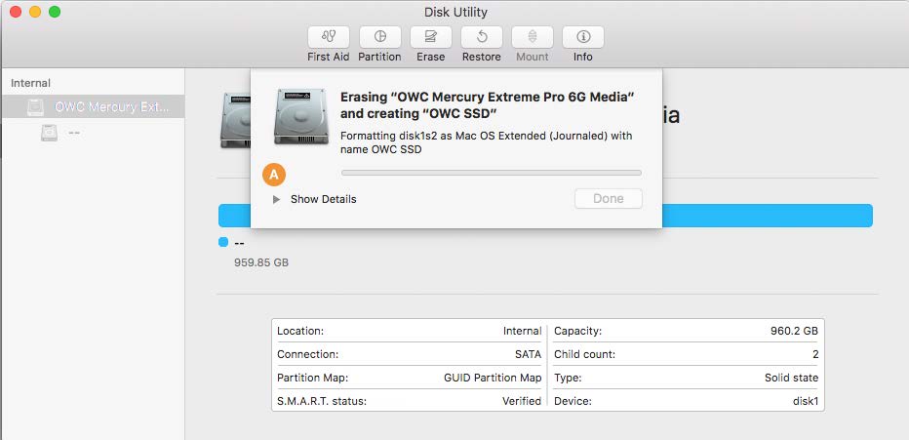The image size is (909, 440).
Task: Click the blue legend dot above 959.85 GB
Action: coord(223,242)
